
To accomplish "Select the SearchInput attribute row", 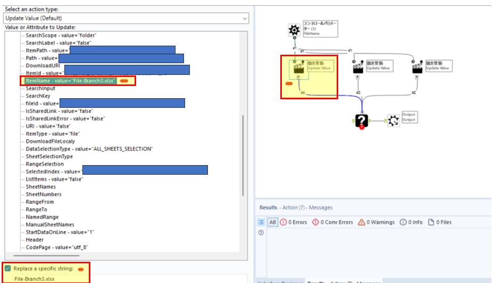I will coord(40,89).
